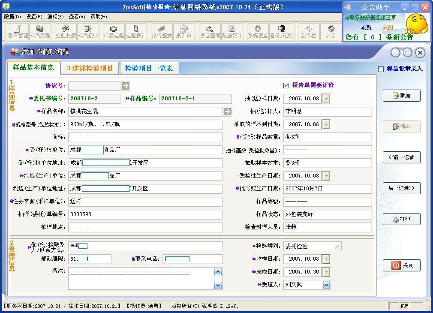Switch to 检验项目一览表 tab
Viewport: 433px width, 313px height.
tap(149, 68)
